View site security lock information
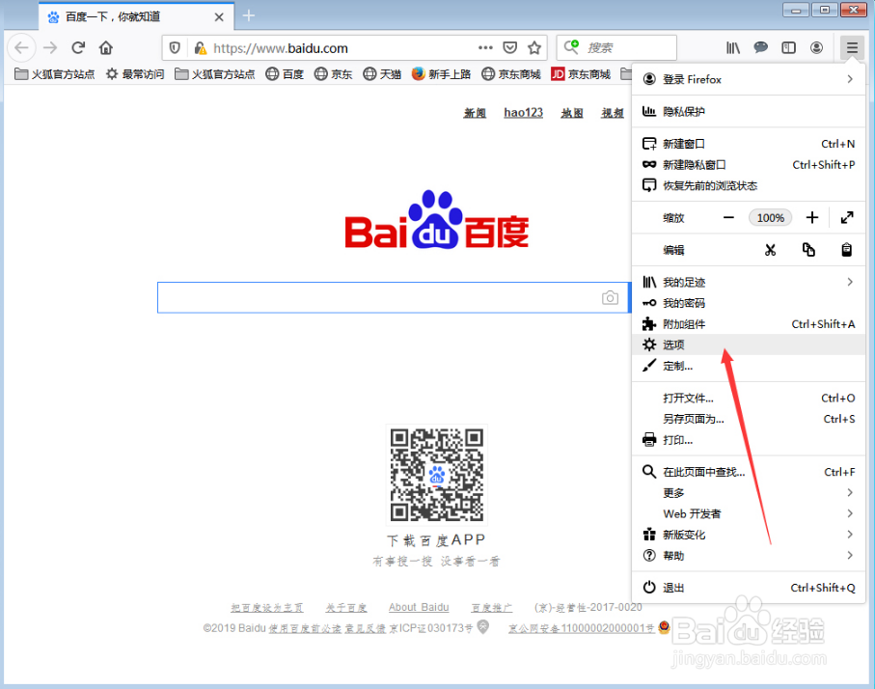875x689 pixels. (x=201, y=48)
